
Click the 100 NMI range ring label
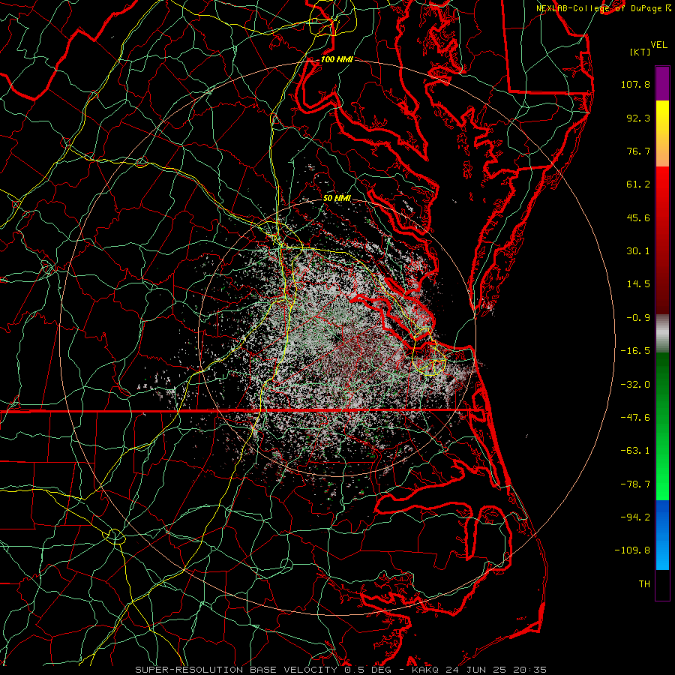[x=337, y=59]
